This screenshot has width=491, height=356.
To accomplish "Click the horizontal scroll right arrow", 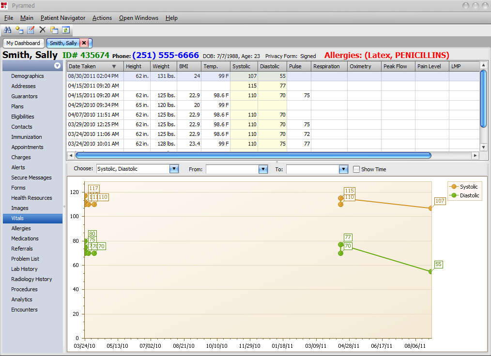I will pos(476,155).
